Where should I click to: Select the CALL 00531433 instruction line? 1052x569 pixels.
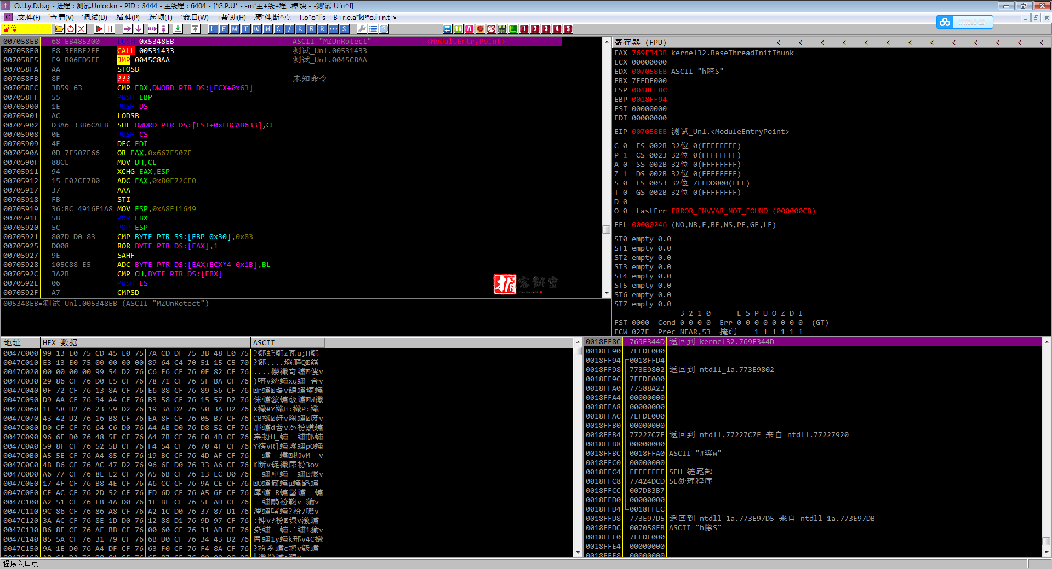[x=146, y=51]
